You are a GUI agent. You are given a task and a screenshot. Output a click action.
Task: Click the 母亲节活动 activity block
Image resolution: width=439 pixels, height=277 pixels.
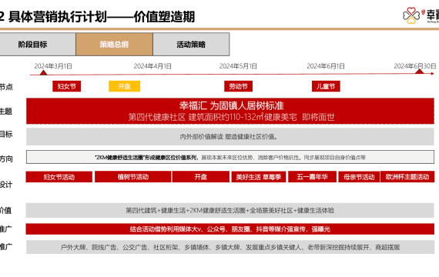359,177
